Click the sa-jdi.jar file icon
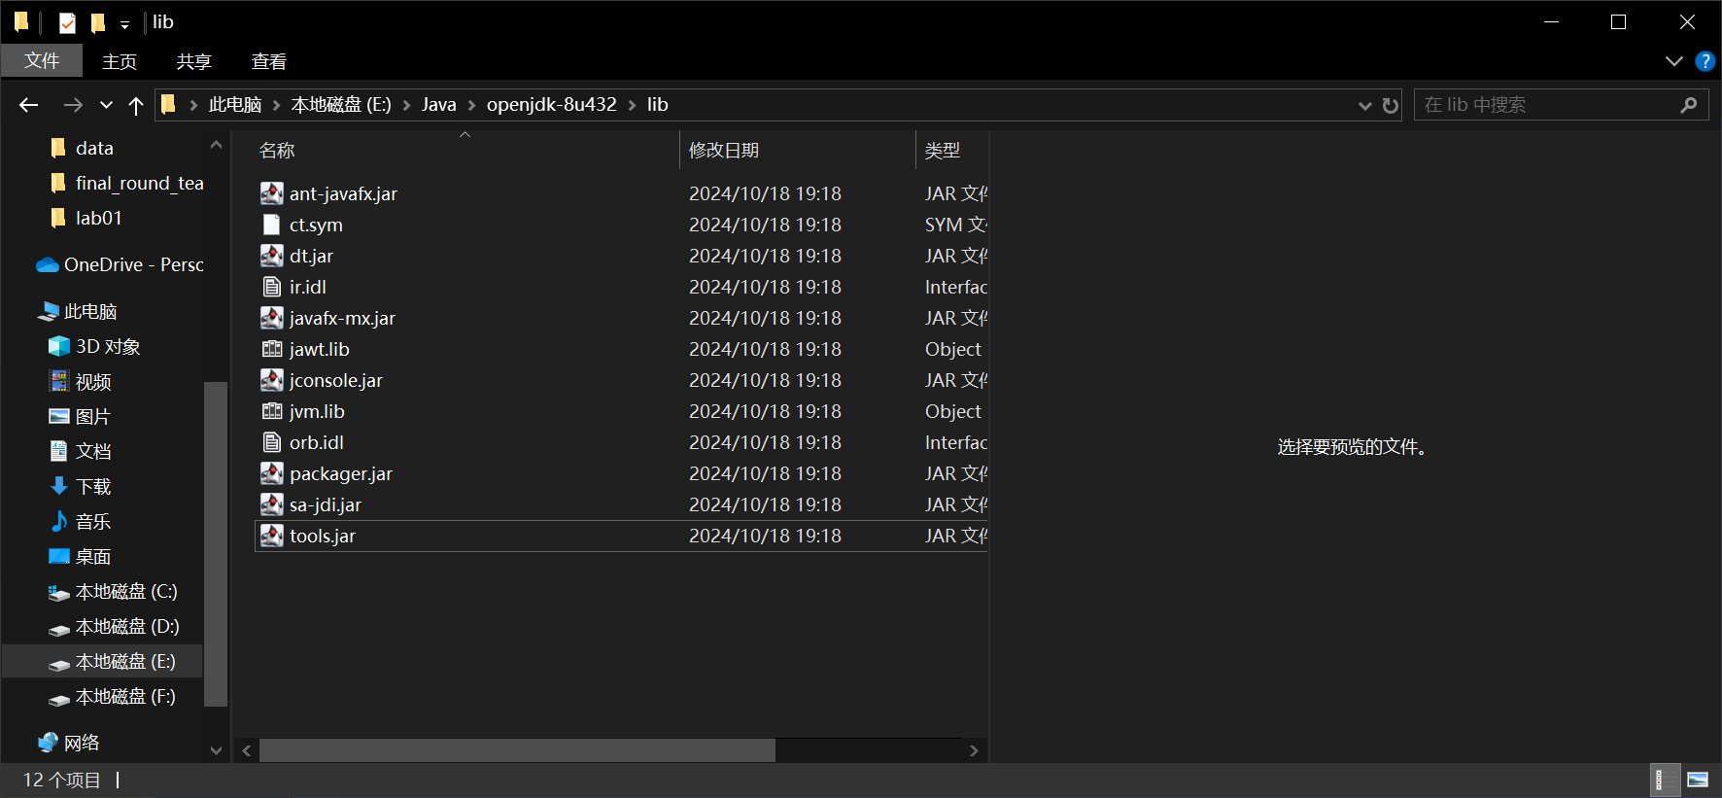The image size is (1722, 798). coord(272,504)
